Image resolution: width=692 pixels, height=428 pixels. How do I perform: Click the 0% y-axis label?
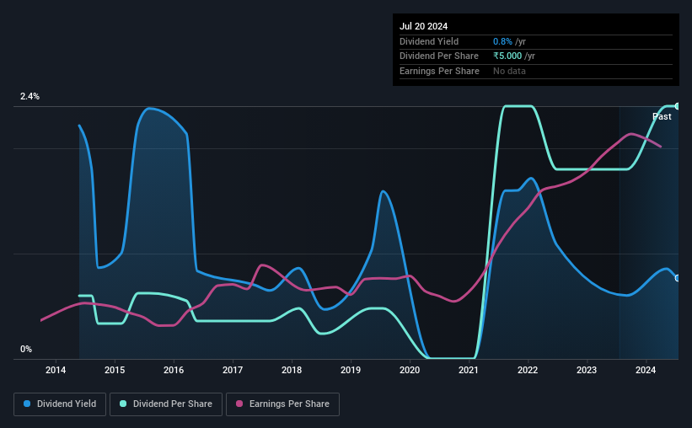26,349
